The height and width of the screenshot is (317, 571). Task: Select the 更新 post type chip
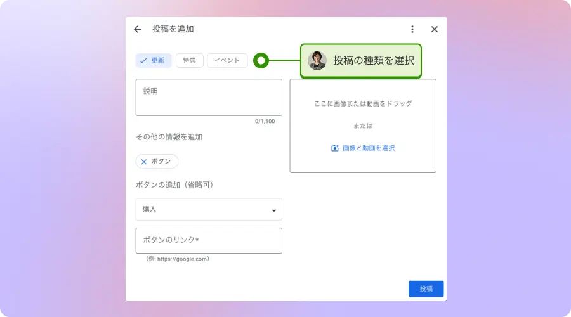[154, 60]
